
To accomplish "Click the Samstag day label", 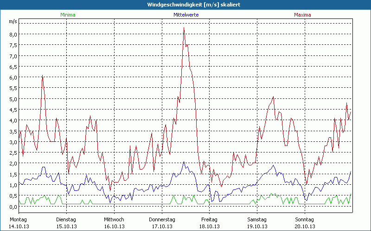I will [x=257, y=219].
